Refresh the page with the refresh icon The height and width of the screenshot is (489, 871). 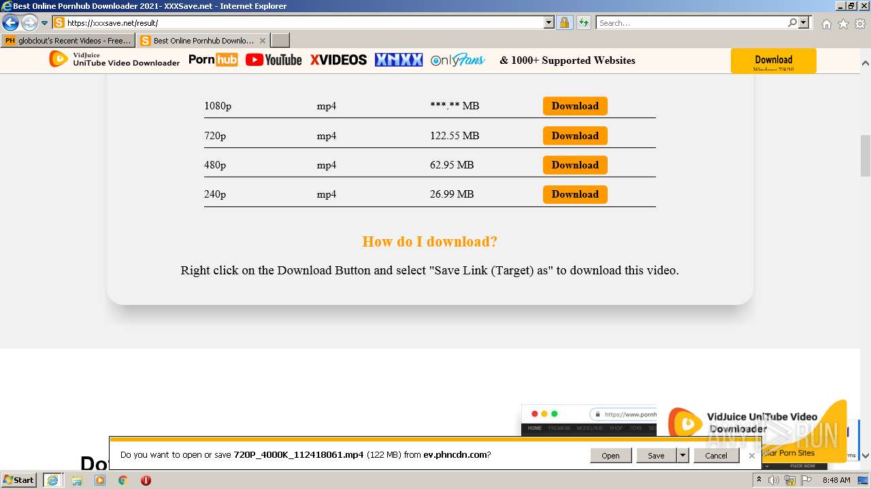click(x=583, y=22)
